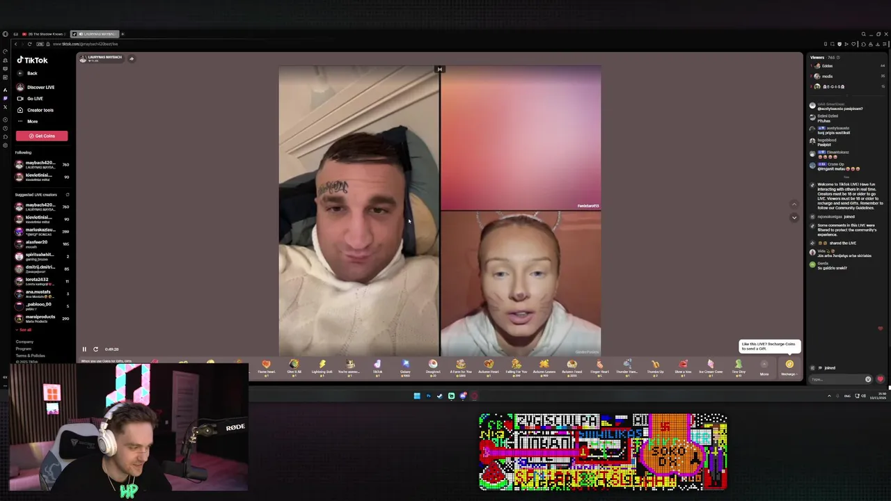Image resolution: width=891 pixels, height=501 pixels.
Task: Open the X icon in browser sidebar
Action: (6, 107)
